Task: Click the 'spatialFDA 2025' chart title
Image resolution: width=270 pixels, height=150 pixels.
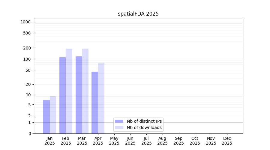Action: pos(138,14)
